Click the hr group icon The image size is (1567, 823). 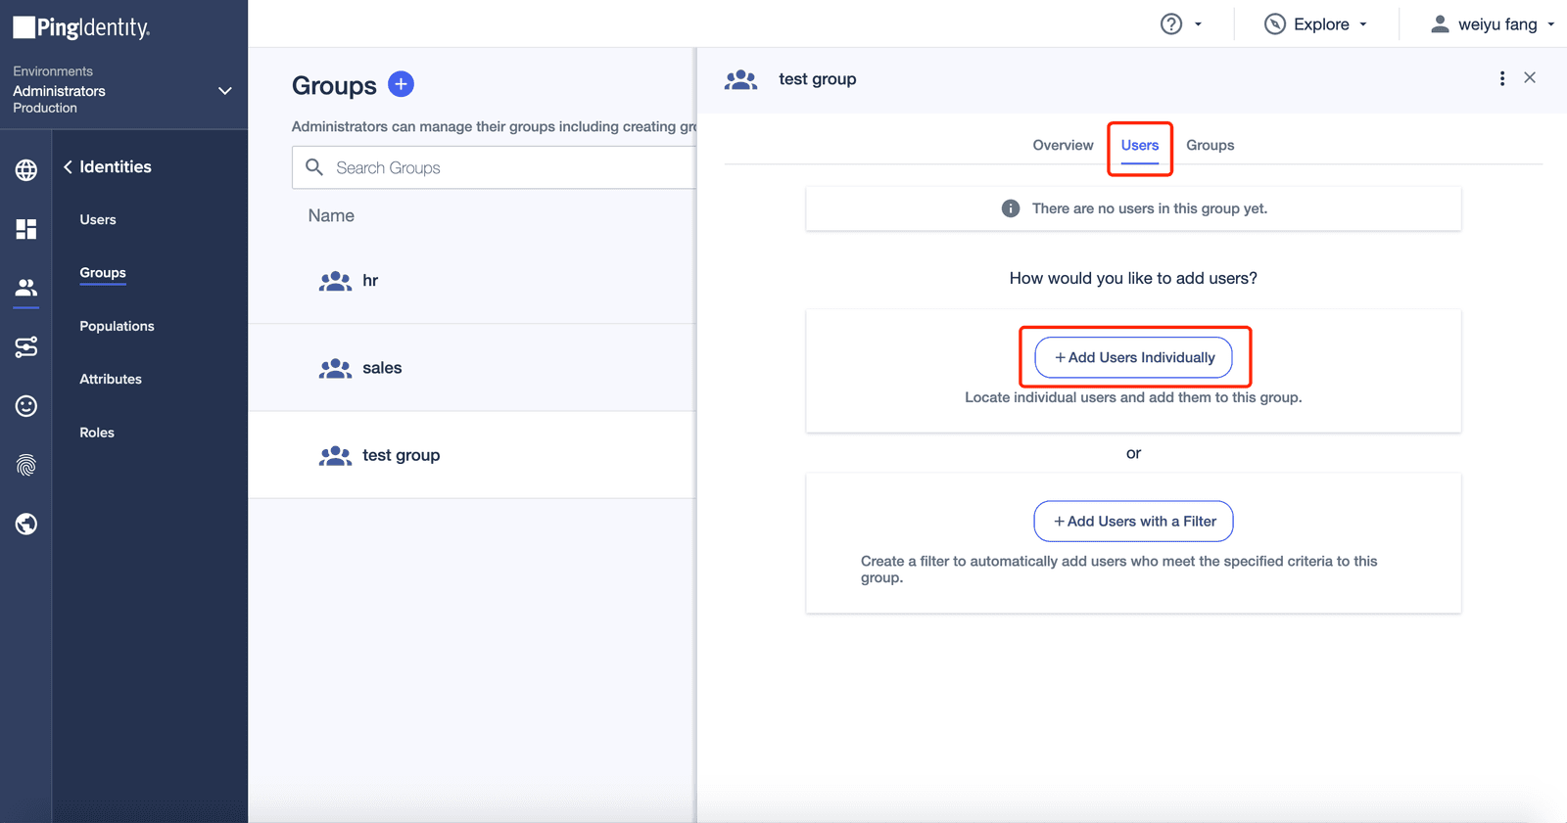coord(335,281)
